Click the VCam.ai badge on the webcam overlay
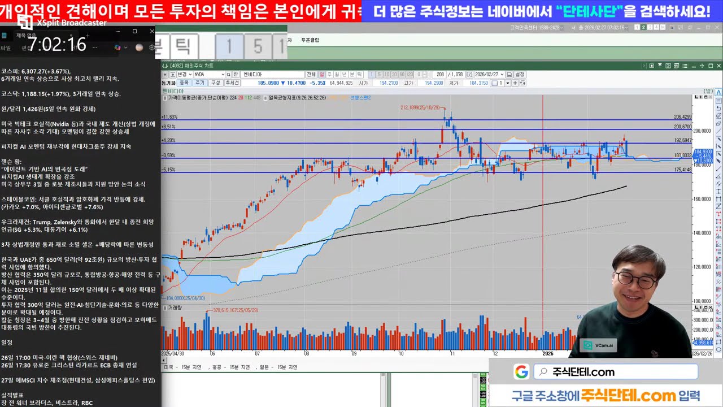 pyautogui.click(x=599, y=345)
